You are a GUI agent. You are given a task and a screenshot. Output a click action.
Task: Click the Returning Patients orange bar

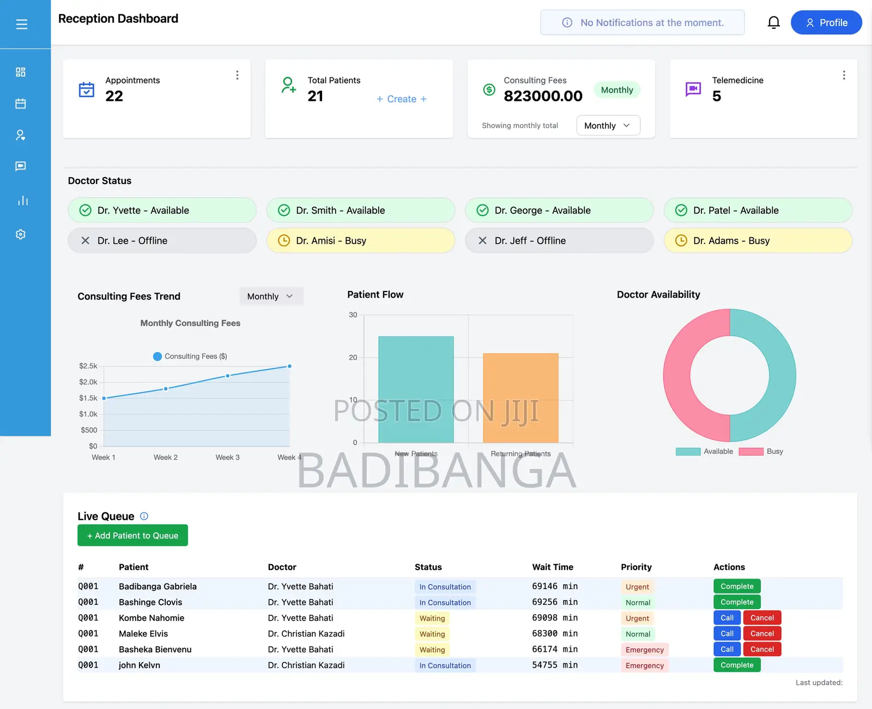tap(520, 398)
